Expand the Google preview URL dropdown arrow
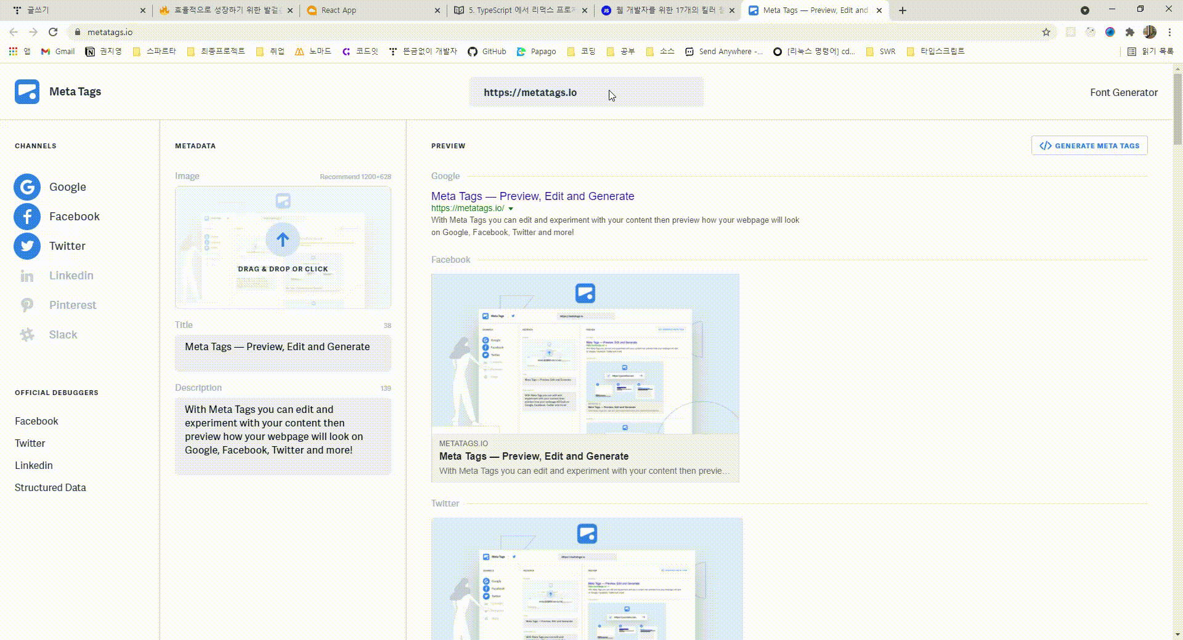The width and height of the screenshot is (1183, 640). click(510, 209)
